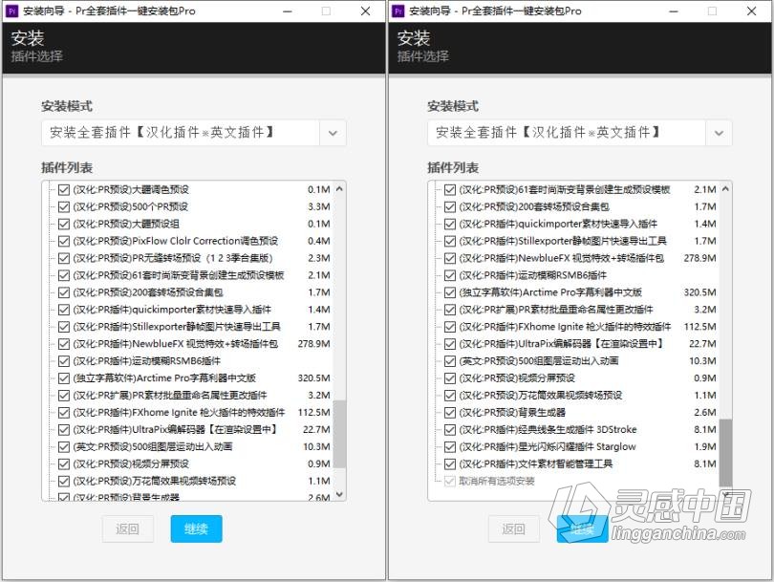Viewport: 774px width, 582px height.
Task: Click the scroll up arrow of the right window's plugin list
Action: [725, 188]
